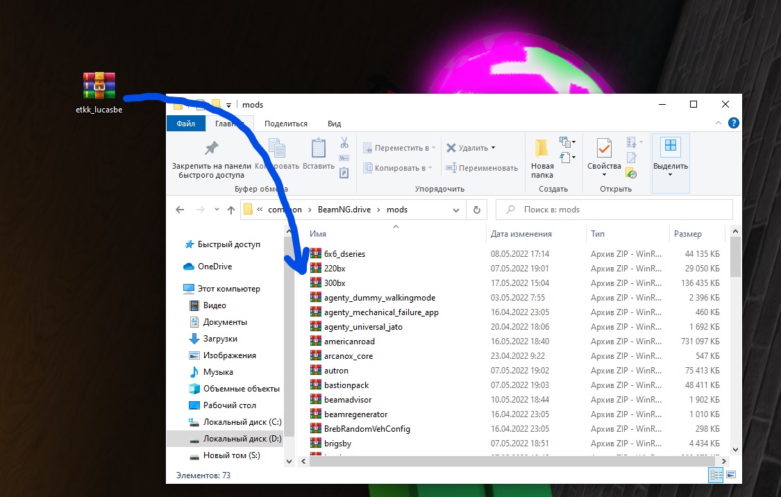
Task: Select the file BrebRandomVehConfig
Action: (367, 429)
